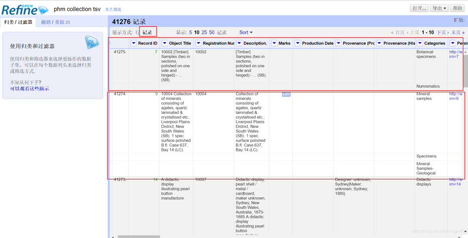Show 50 records per page
The image size is (468, 238).
coord(212,32)
